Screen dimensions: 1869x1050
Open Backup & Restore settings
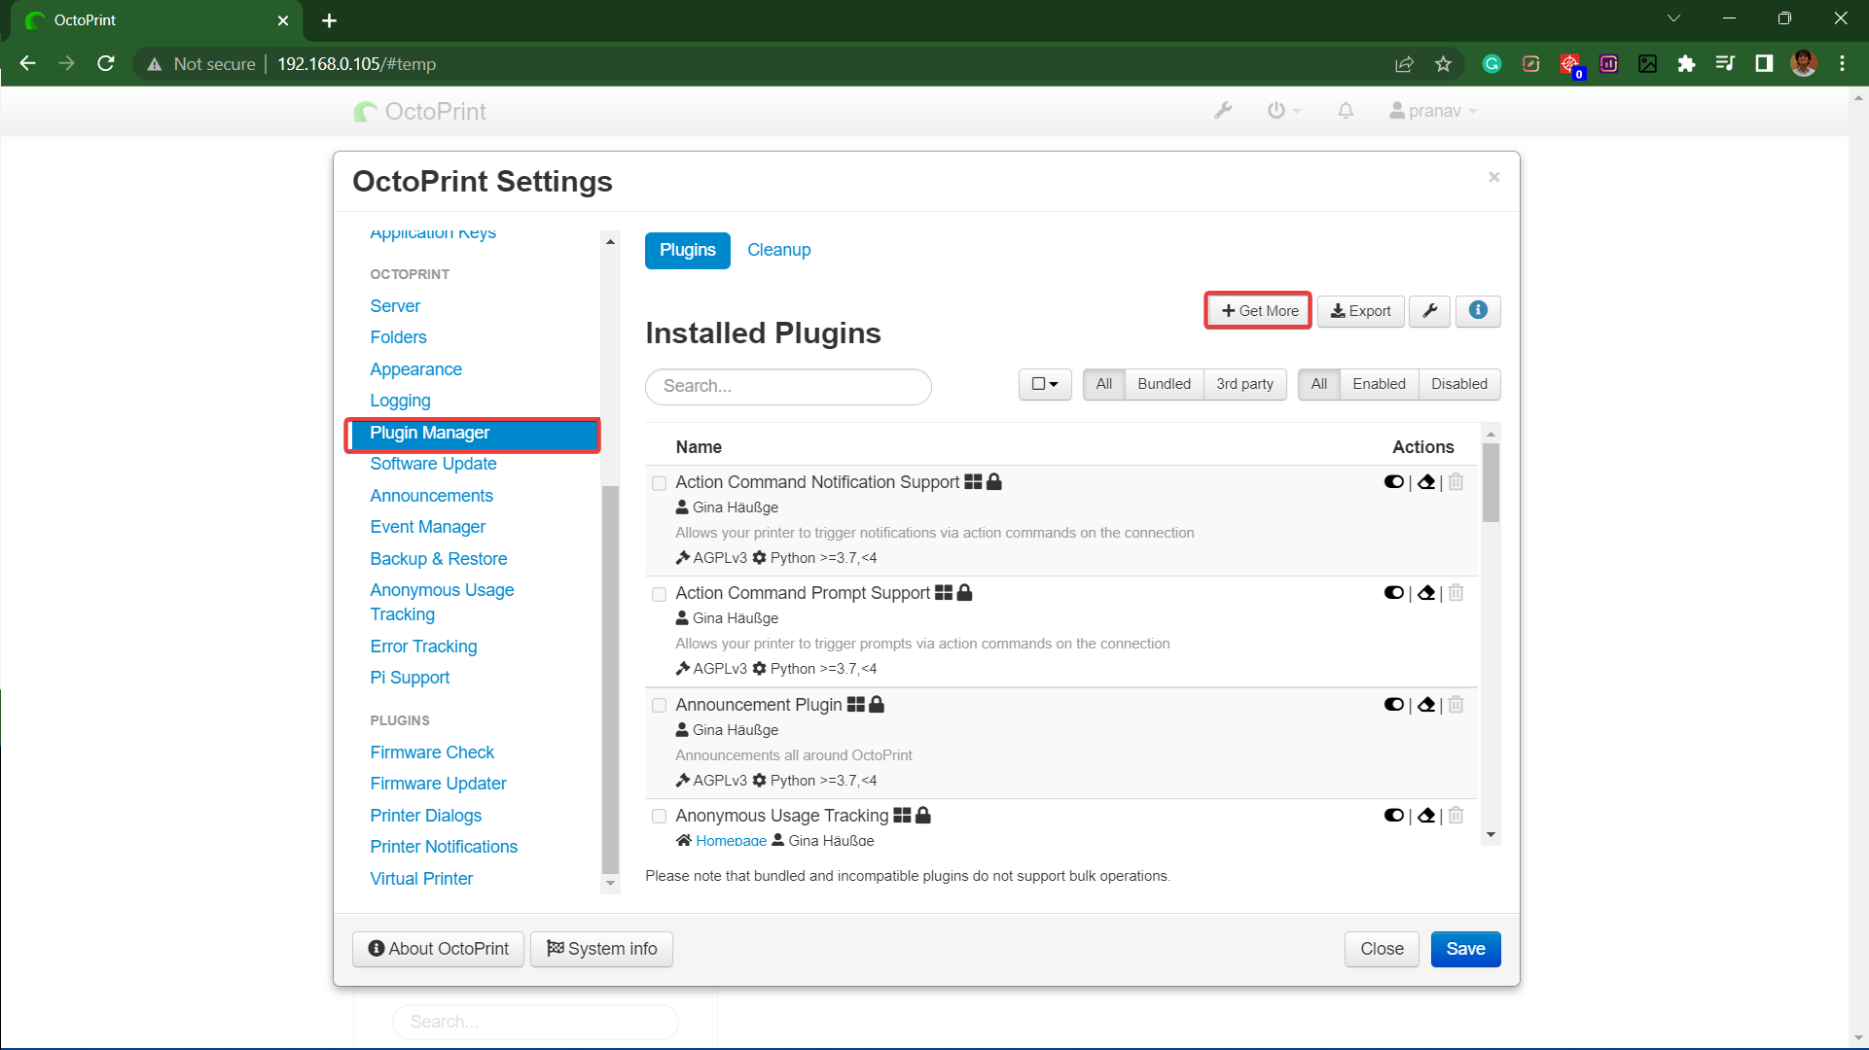pyautogui.click(x=438, y=559)
